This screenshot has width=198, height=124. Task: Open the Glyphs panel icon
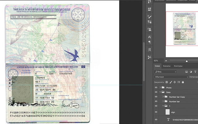(x=149, y=50)
